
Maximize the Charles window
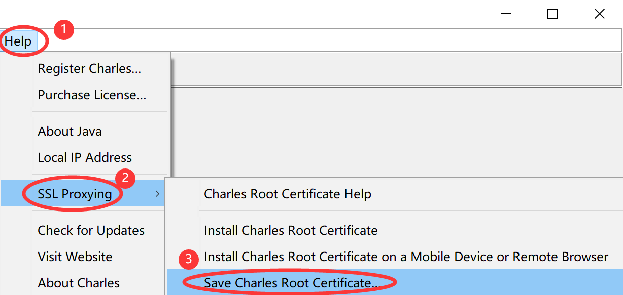(552, 14)
